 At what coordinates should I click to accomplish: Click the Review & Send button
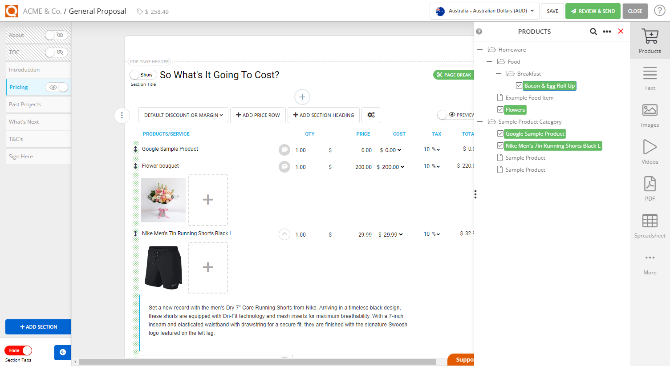pos(593,11)
